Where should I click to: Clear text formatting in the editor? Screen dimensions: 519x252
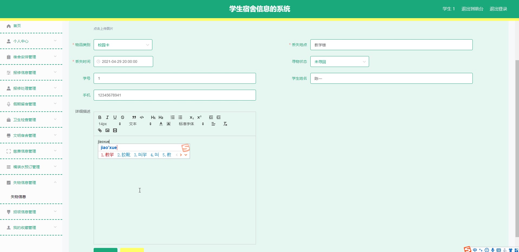point(225,124)
